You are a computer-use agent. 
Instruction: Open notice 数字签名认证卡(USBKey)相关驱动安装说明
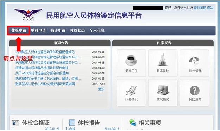(x=45, y=84)
